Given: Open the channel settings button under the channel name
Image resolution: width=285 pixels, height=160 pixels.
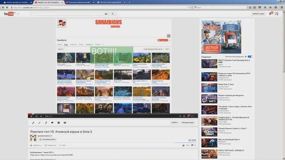Looking at the screenshot, I should [48, 140].
